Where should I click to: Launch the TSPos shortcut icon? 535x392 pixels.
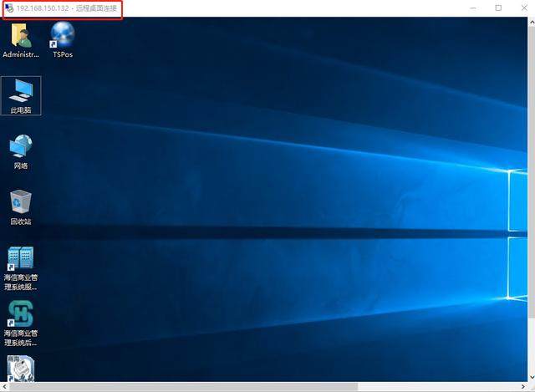point(63,39)
